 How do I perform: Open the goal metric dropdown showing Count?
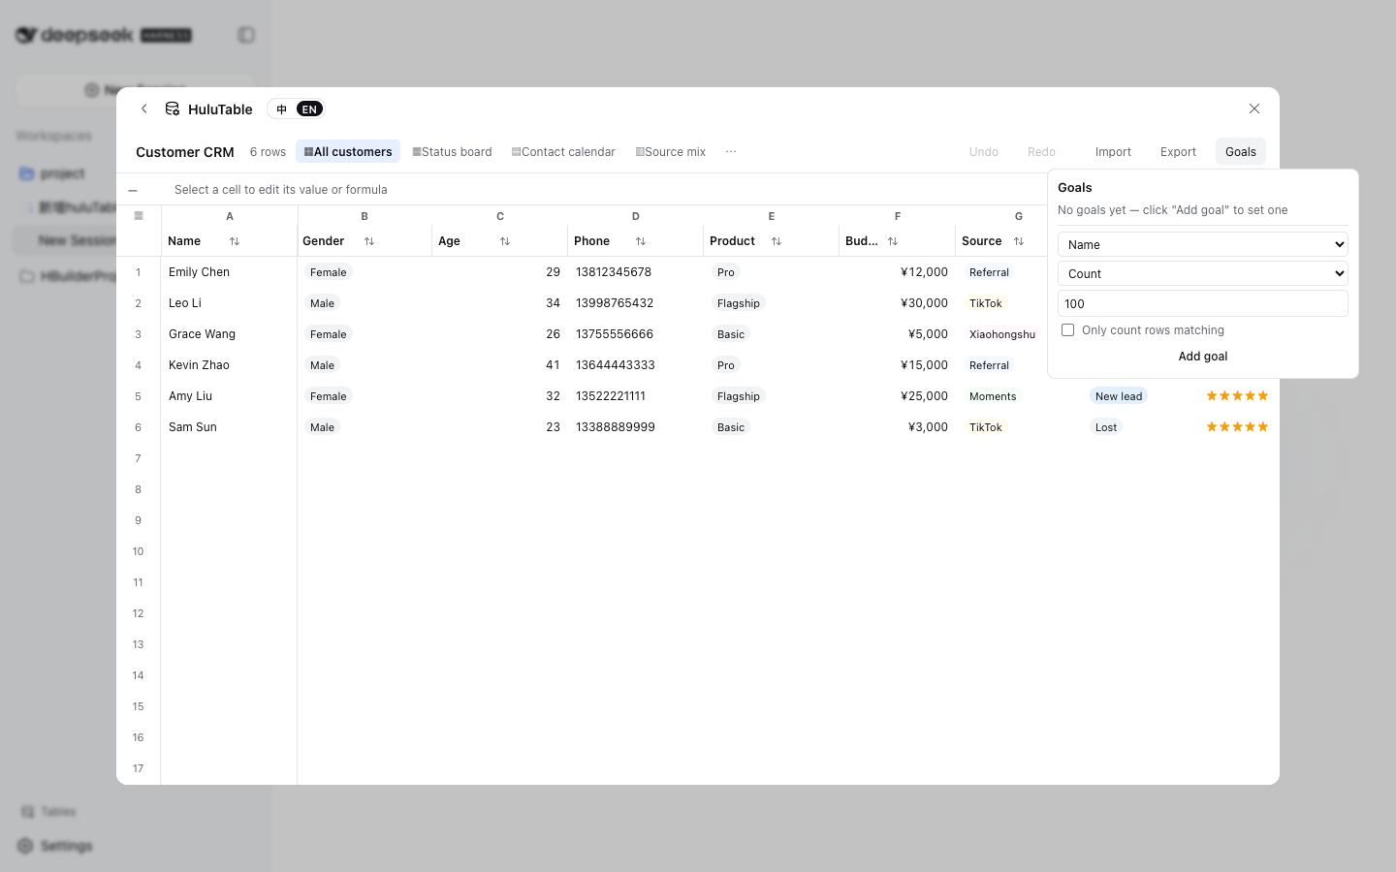[1202, 273]
